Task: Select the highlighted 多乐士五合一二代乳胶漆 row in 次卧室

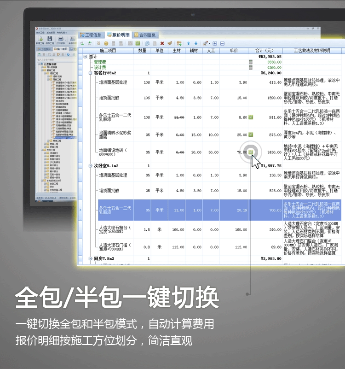Action: pyautogui.click(x=219, y=210)
